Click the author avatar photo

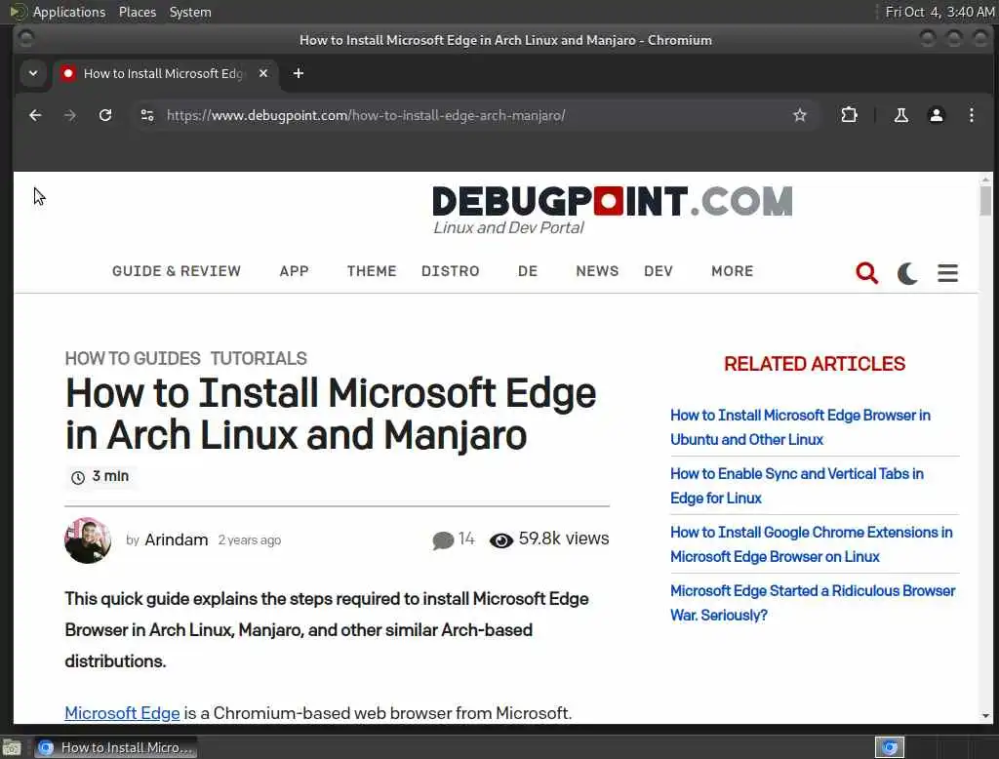pyautogui.click(x=88, y=539)
